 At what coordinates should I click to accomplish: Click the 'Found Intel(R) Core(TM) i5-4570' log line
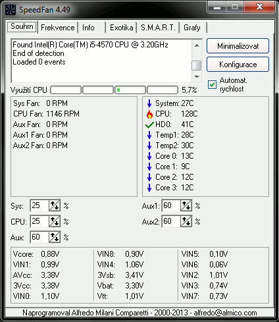pos(90,45)
